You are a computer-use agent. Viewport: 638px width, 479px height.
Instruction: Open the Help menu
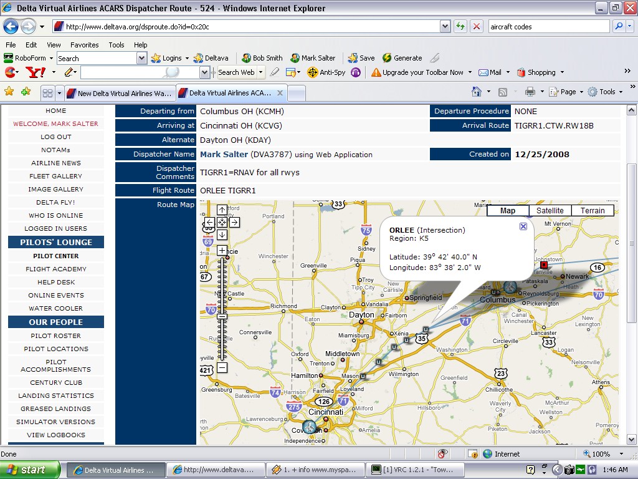coord(140,45)
